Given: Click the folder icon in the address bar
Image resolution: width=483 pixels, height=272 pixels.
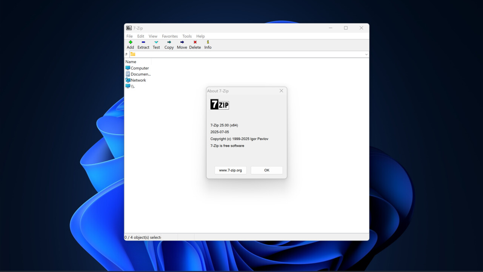Looking at the screenshot, I should point(133,54).
